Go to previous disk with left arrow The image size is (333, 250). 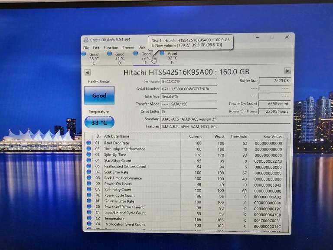coord(88,72)
